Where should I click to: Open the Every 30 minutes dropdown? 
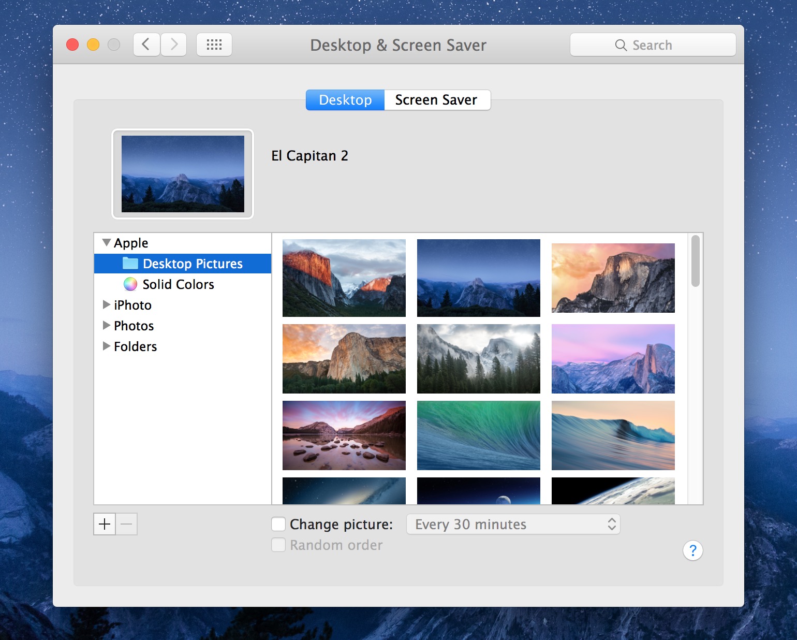pyautogui.click(x=512, y=524)
